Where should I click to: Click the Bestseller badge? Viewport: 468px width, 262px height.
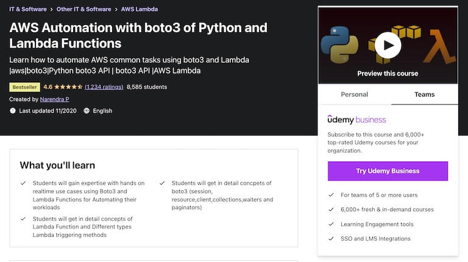24,87
